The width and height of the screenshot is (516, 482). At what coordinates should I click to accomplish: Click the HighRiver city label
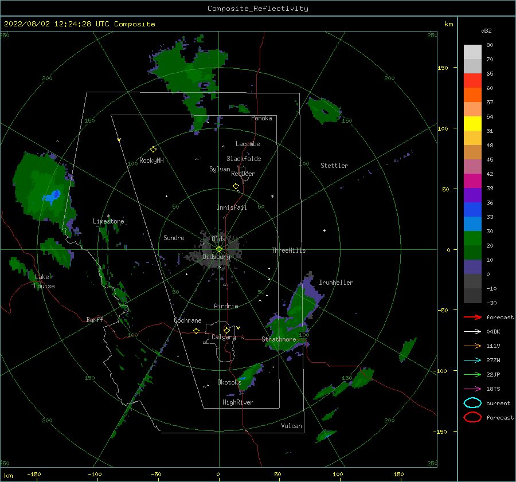pyautogui.click(x=238, y=402)
